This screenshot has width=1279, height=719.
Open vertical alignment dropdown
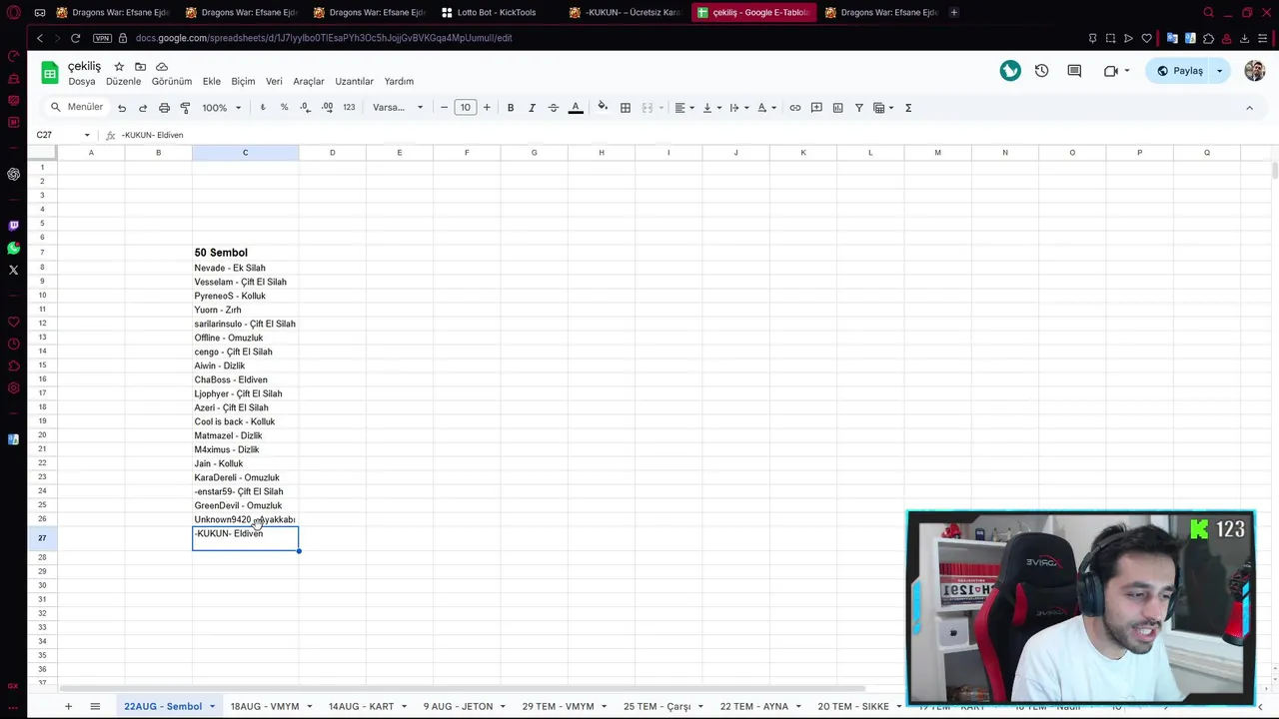[x=710, y=108]
